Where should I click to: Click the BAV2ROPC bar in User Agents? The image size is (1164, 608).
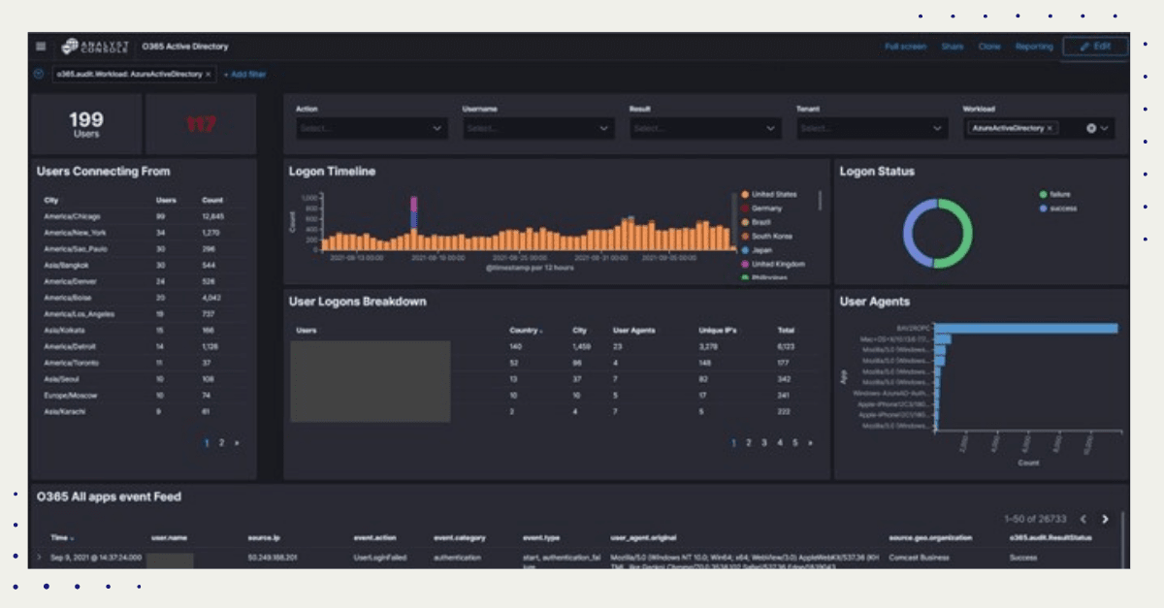click(x=1025, y=328)
